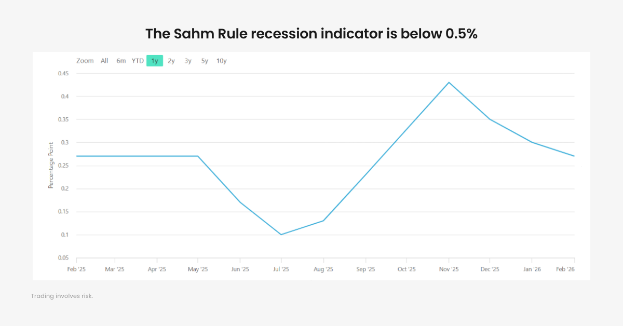Click the Jan '26 point on line
The width and height of the screenshot is (623, 326).
click(x=532, y=142)
